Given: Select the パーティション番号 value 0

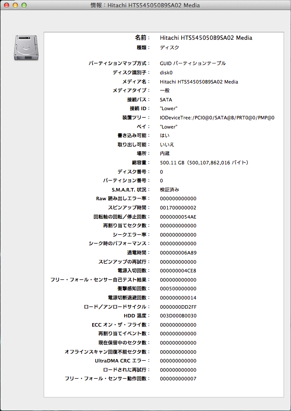Looking at the screenshot, I should [161, 181].
